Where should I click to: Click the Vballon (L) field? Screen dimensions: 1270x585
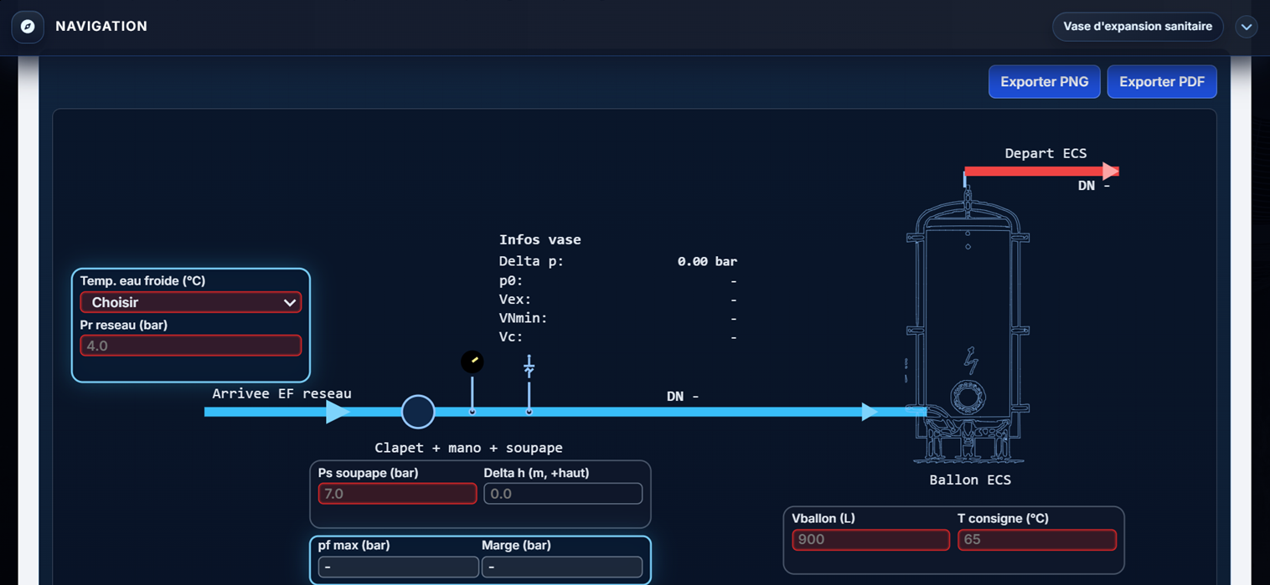pyautogui.click(x=870, y=540)
